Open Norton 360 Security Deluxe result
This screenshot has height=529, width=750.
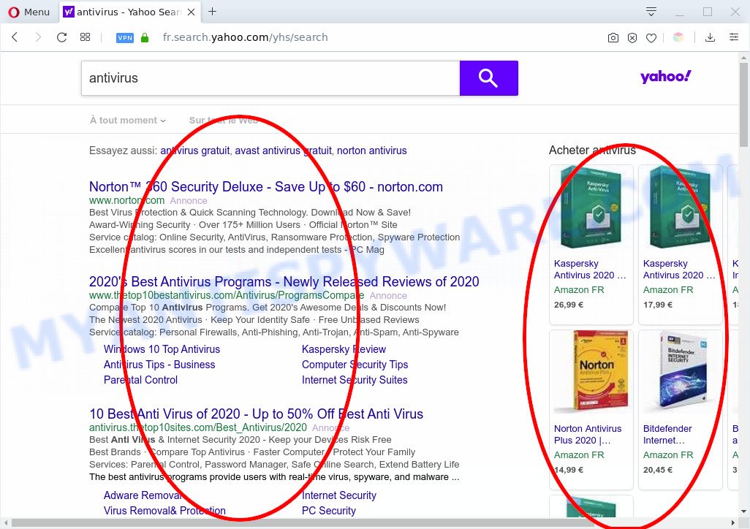[266, 186]
